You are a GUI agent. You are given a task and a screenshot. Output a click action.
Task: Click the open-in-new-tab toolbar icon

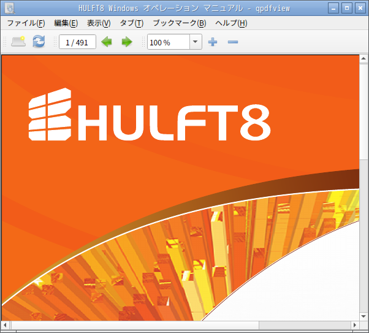[18, 42]
